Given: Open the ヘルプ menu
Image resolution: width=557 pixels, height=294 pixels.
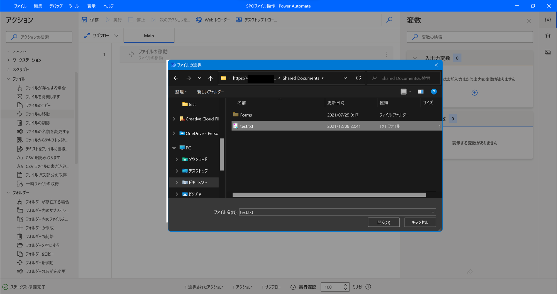Looking at the screenshot, I should (x=109, y=6).
